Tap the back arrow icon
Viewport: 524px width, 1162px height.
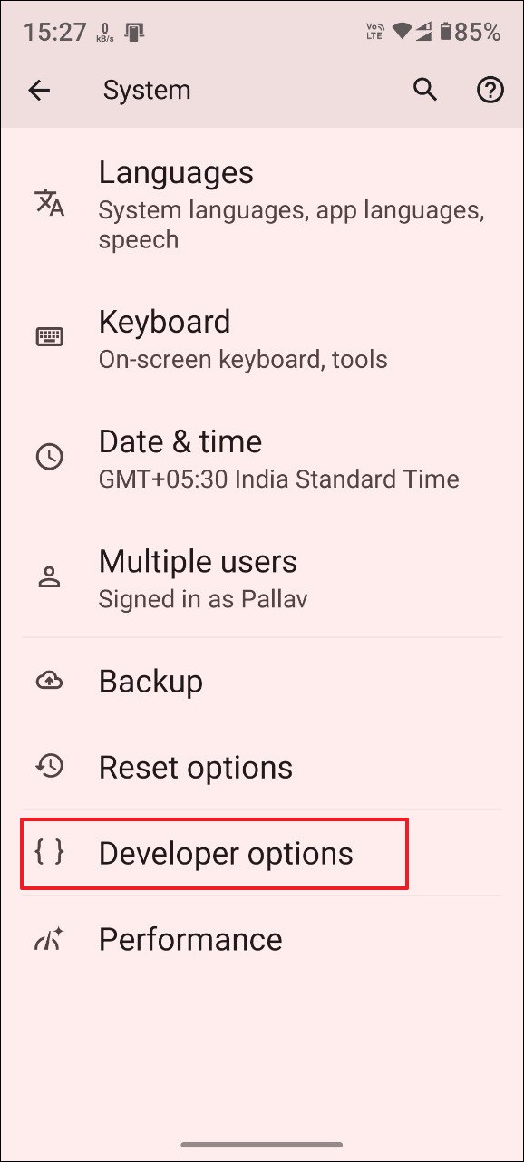(x=39, y=90)
